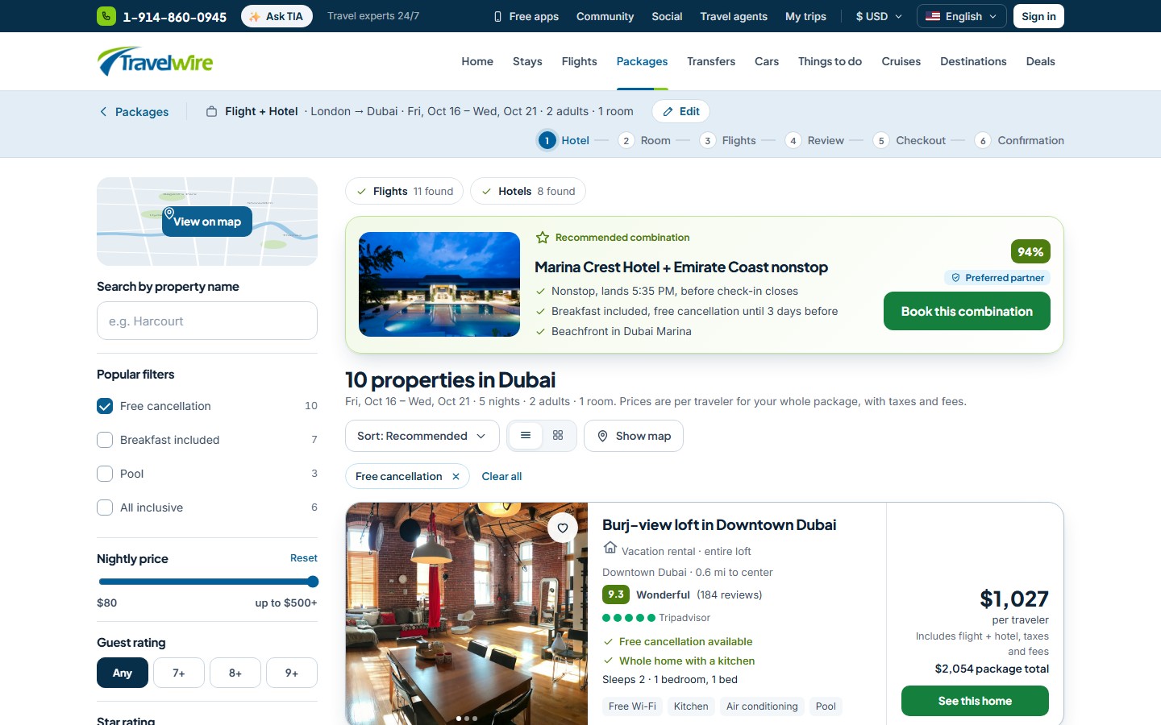The width and height of the screenshot is (1161, 725).
Task: Select step 3 Flights
Action: click(727, 140)
